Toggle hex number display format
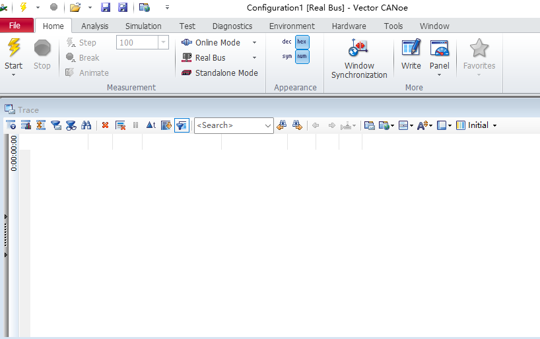The width and height of the screenshot is (540, 339). [302, 42]
